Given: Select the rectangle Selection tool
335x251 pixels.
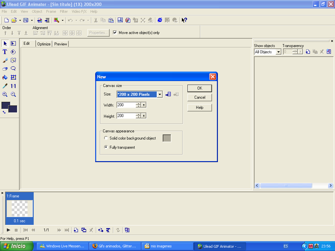Looking at the screenshot, I should [x=13, y=43].
